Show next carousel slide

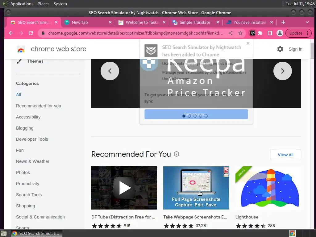283,71
